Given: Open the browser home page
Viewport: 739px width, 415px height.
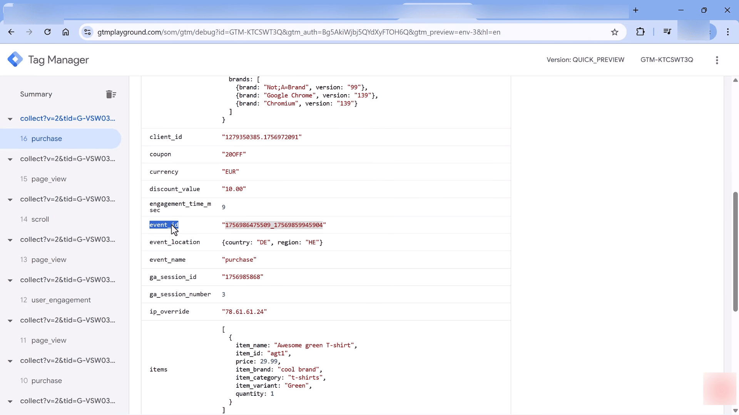Looking at the screenshot, I should point(66,32).
